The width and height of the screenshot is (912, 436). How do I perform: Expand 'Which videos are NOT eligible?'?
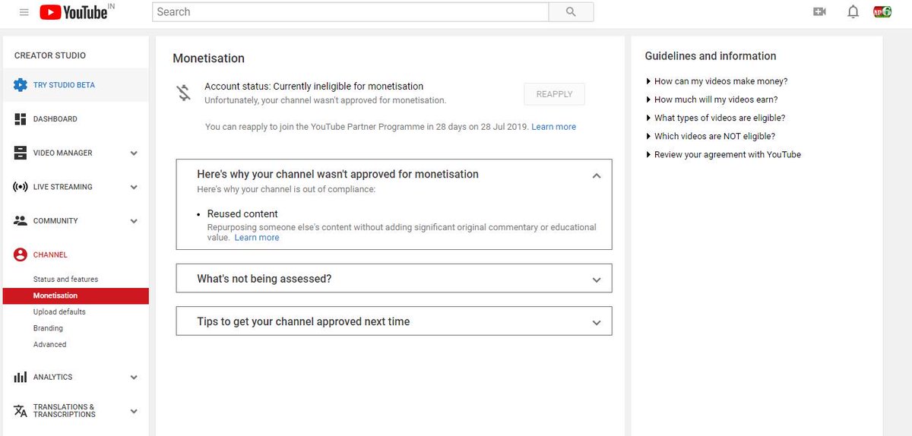point(710,137)
